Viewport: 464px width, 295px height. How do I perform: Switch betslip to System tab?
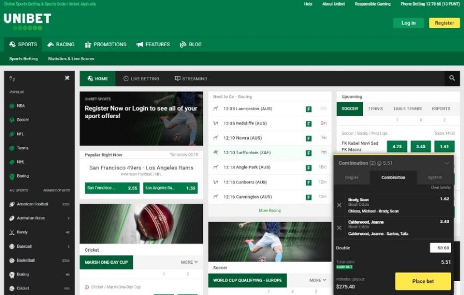[435, 178]
